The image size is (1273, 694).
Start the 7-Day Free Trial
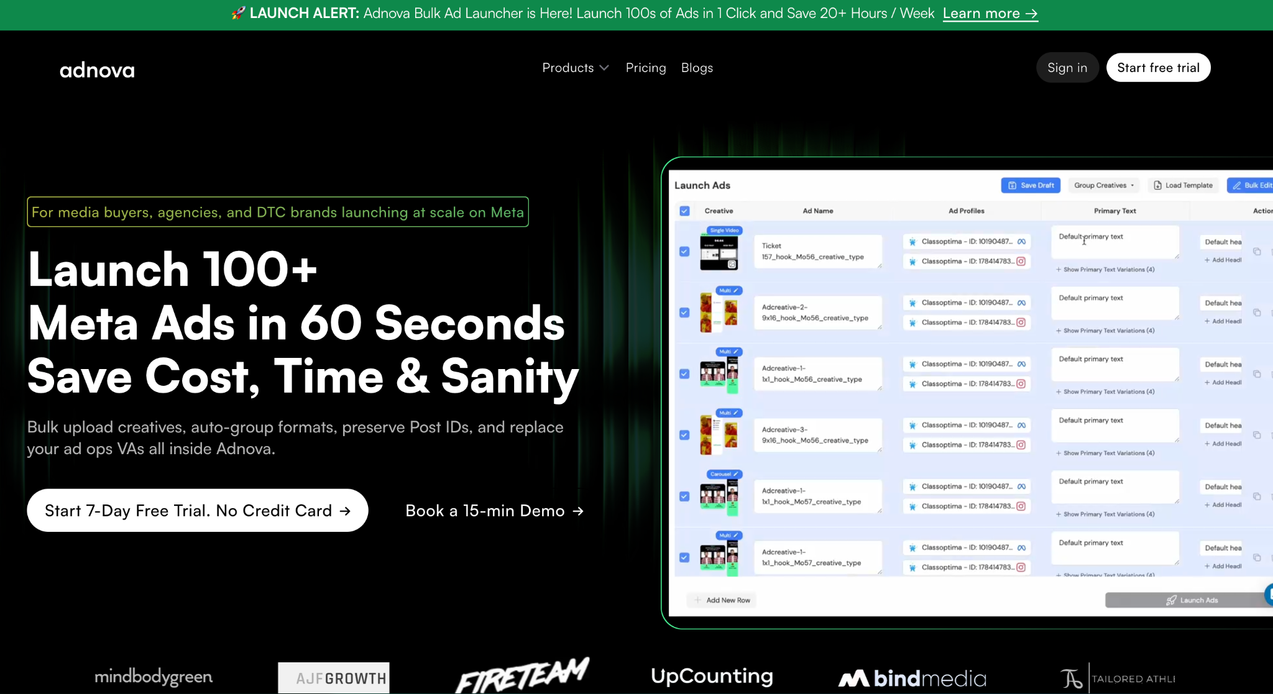click(197, 510)
